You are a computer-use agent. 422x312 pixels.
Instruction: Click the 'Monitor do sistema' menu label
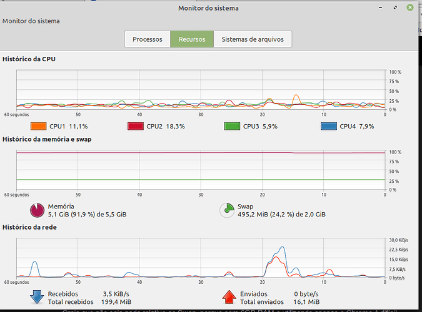tap(31, 21)
